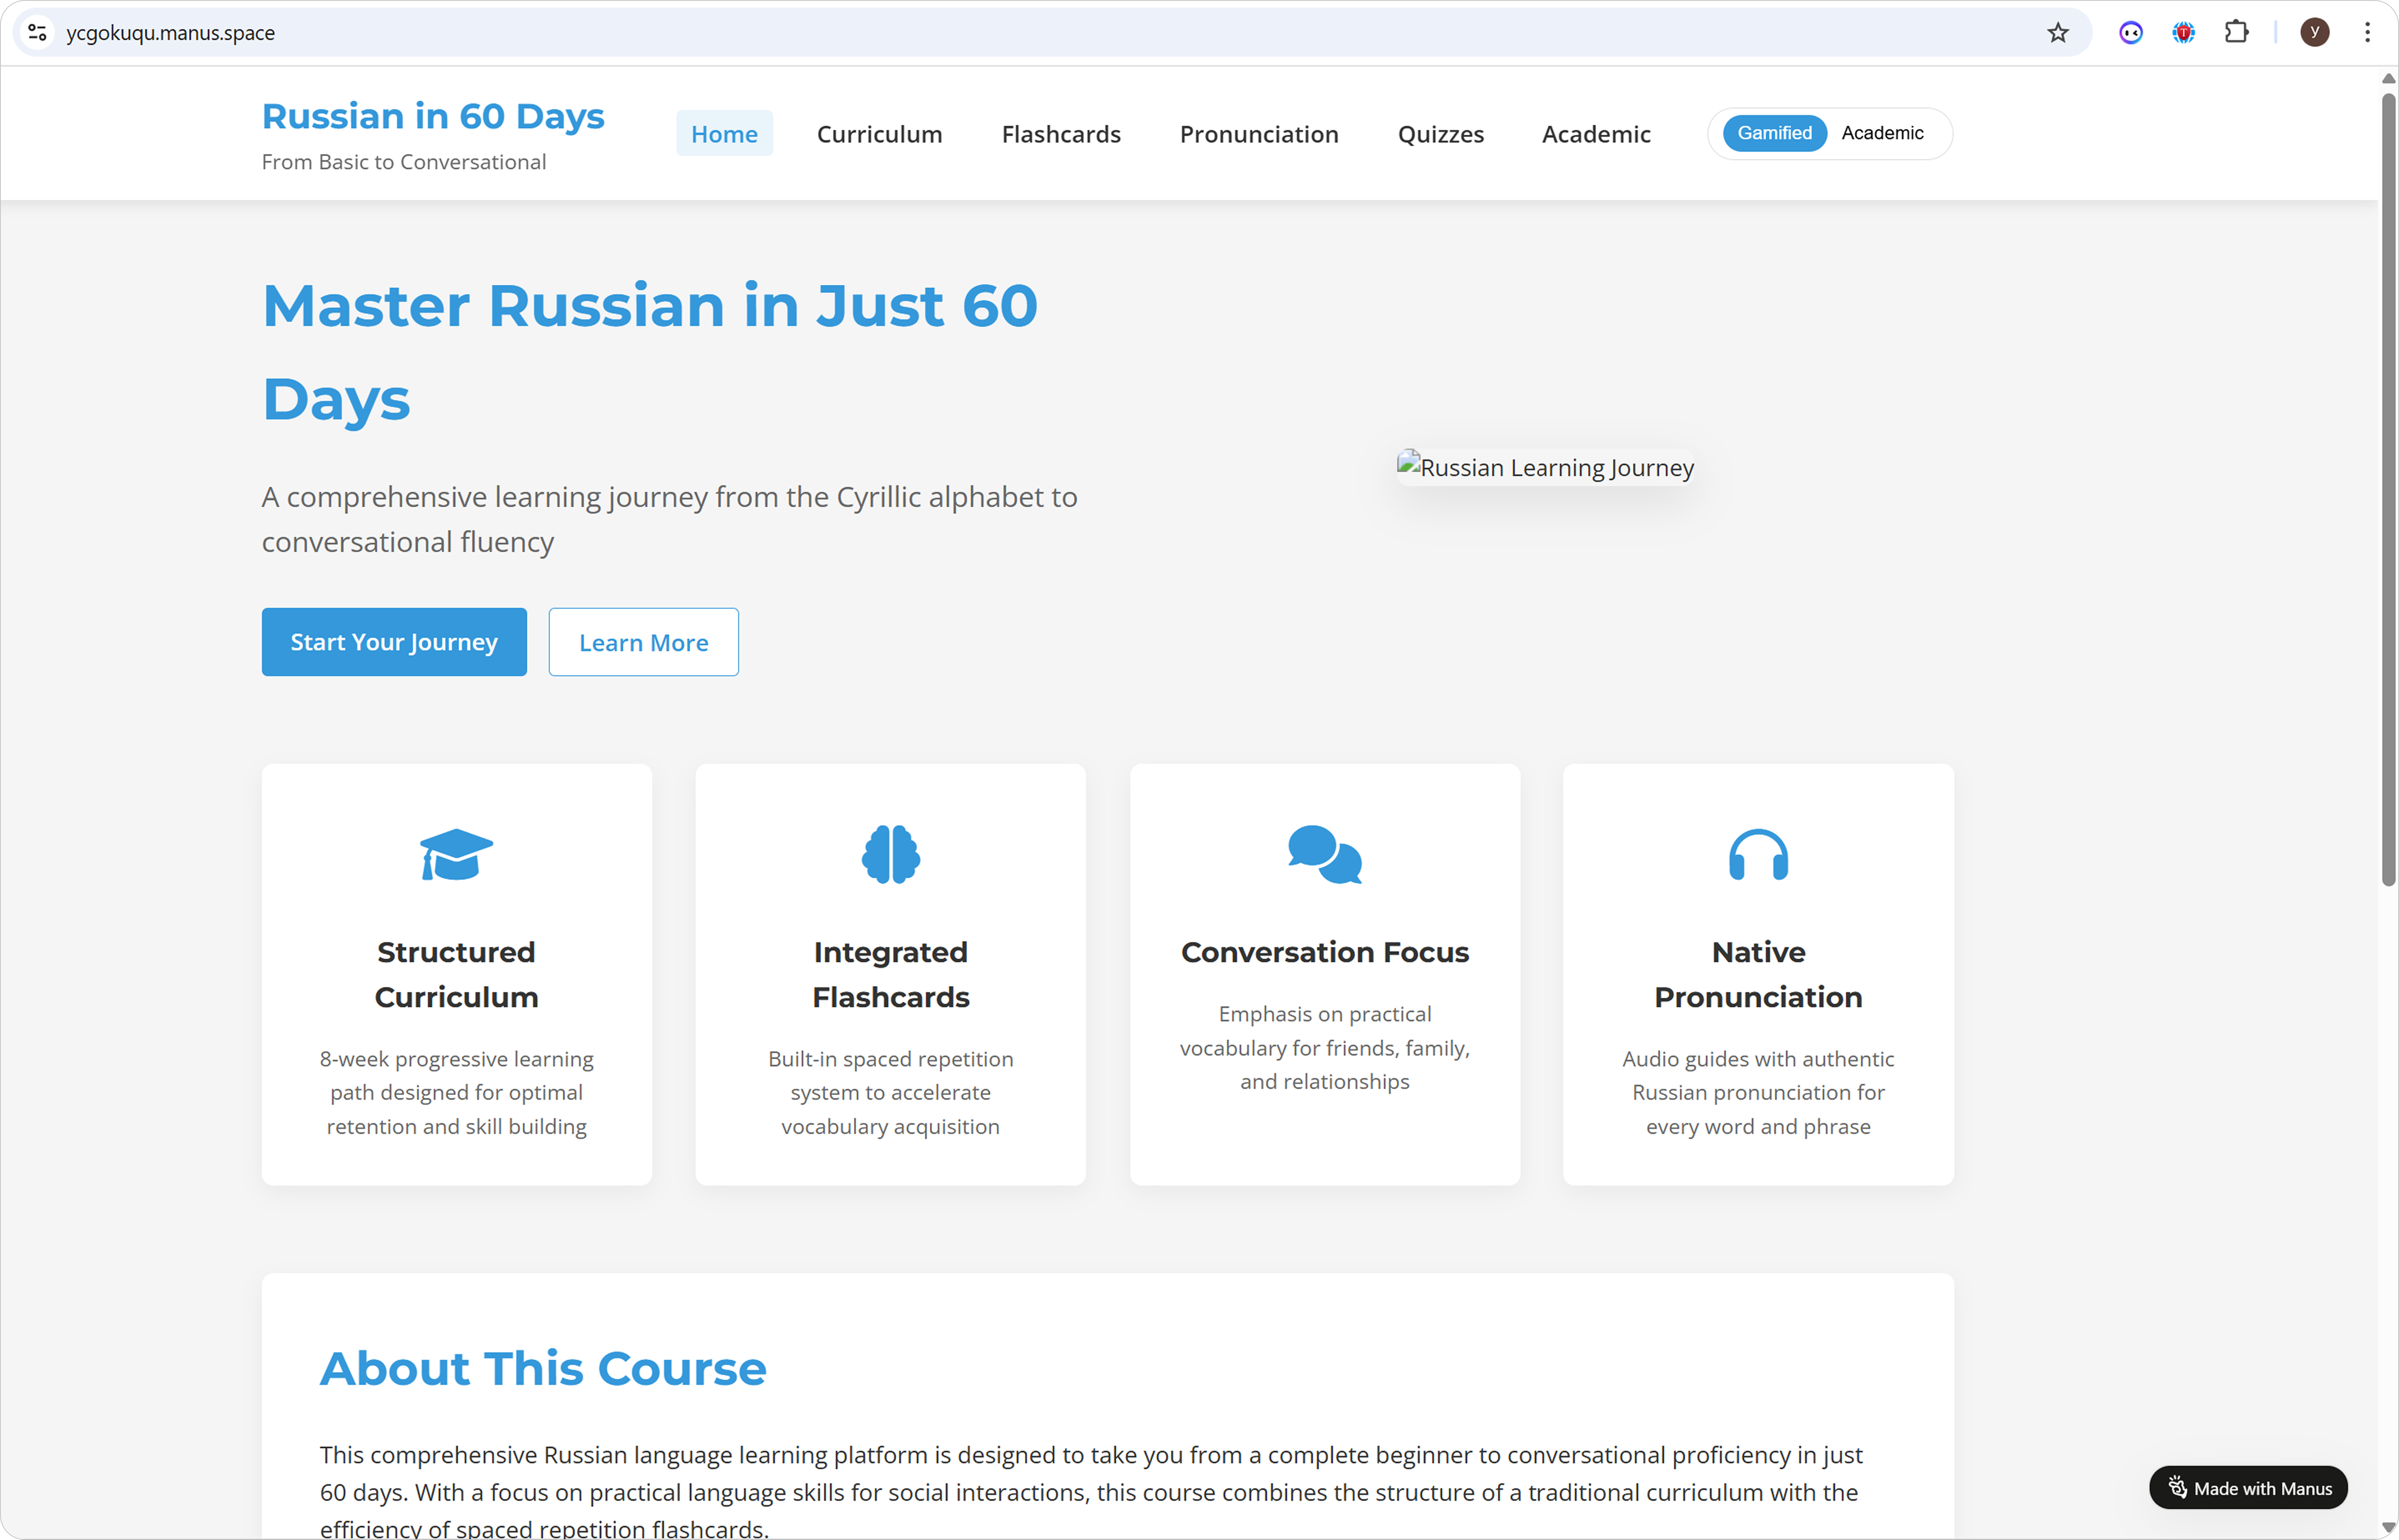Viewport: 2399px width, 1540px height.
Task: Click the graduation cap icon on the Structured Curriculum card
Action: pos(456,854)
